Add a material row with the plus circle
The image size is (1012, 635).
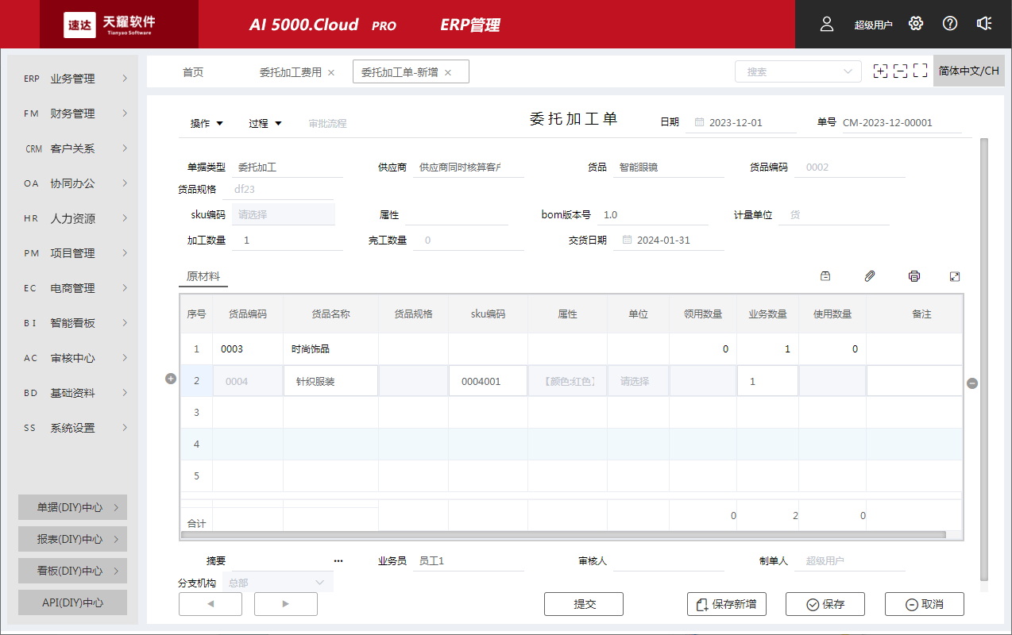pos(171,379)
